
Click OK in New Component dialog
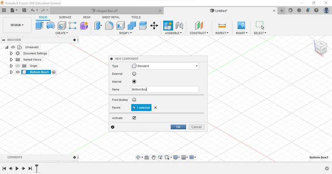[178, 127]
